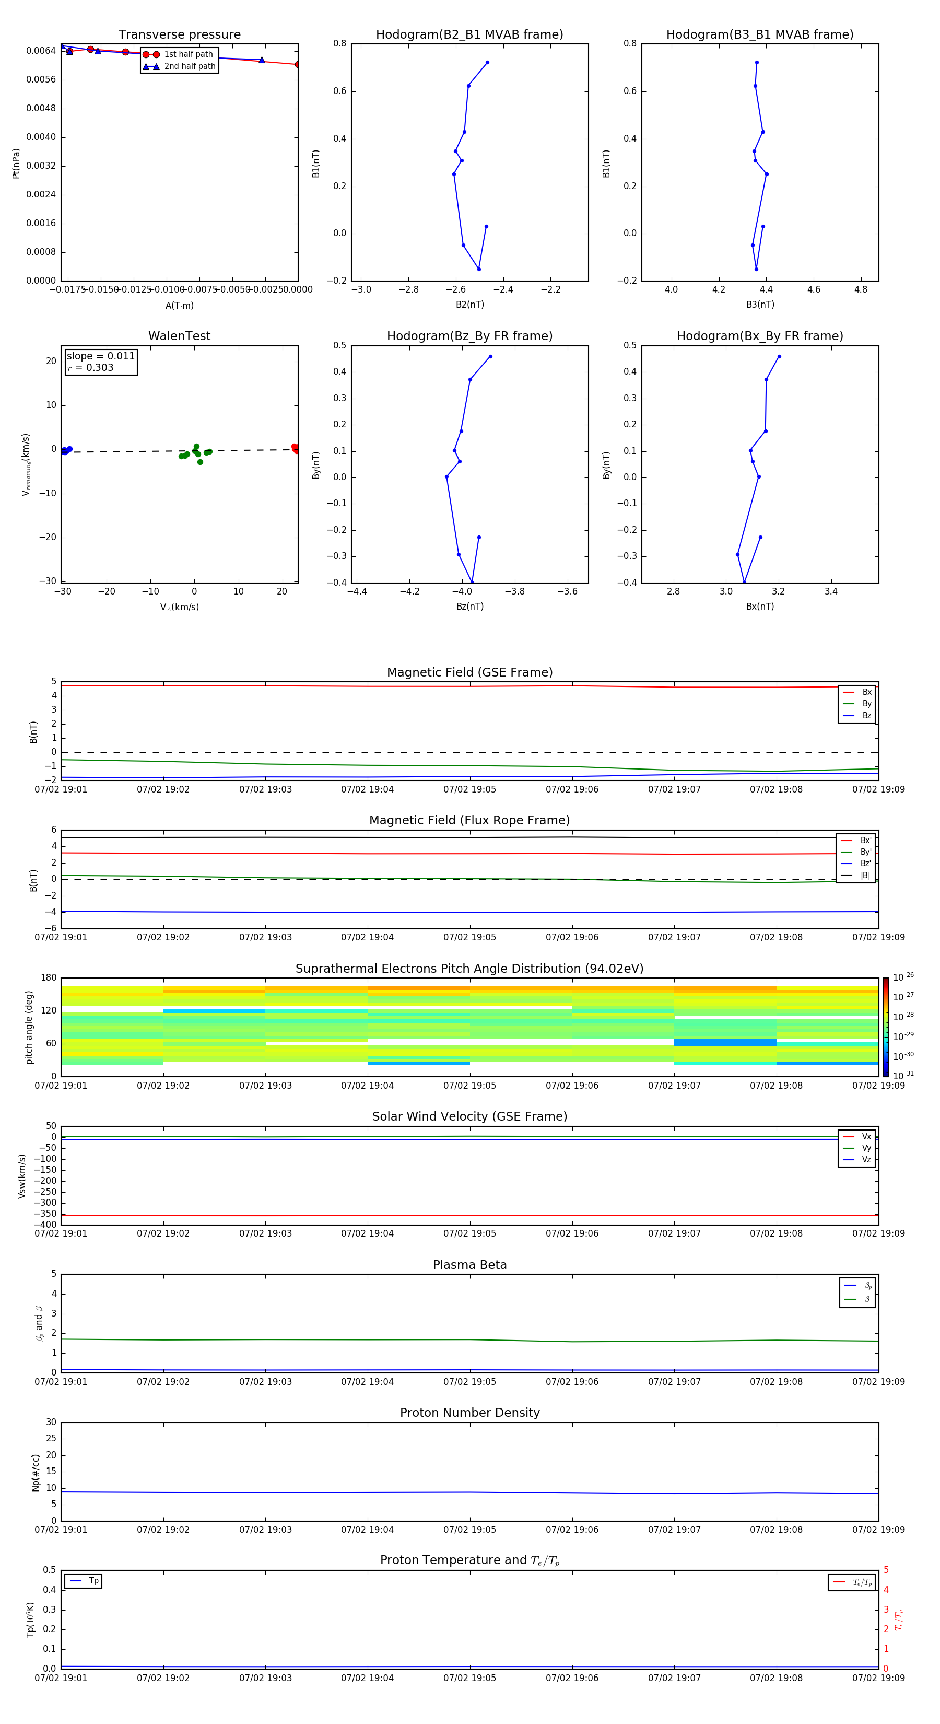Select "By" in the GSE magnetic field legend
Screen dimensions: 940x1724
coord(857,703)
